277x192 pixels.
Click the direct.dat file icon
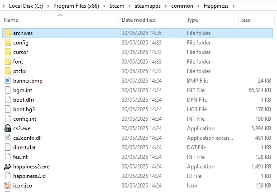point(8,148)
